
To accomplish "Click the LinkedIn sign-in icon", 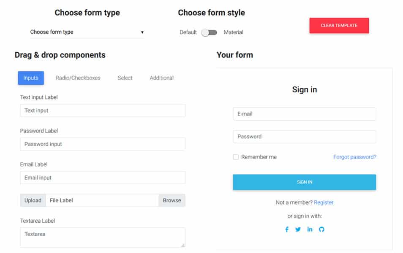I will tap(310, 229).
